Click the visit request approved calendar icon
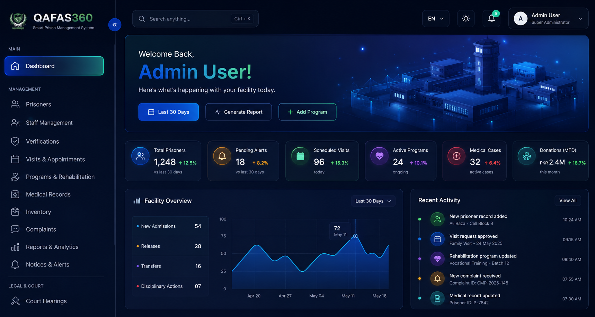The height and width of the screenshot is (317, 595). 437,239
